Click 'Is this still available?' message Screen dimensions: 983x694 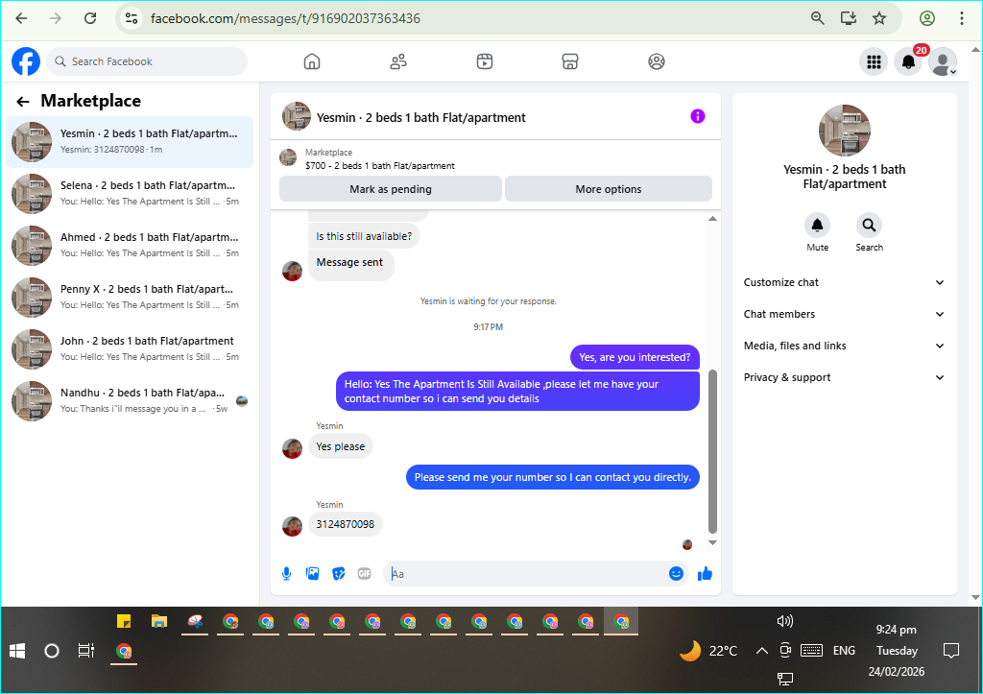tap(364, 236)
